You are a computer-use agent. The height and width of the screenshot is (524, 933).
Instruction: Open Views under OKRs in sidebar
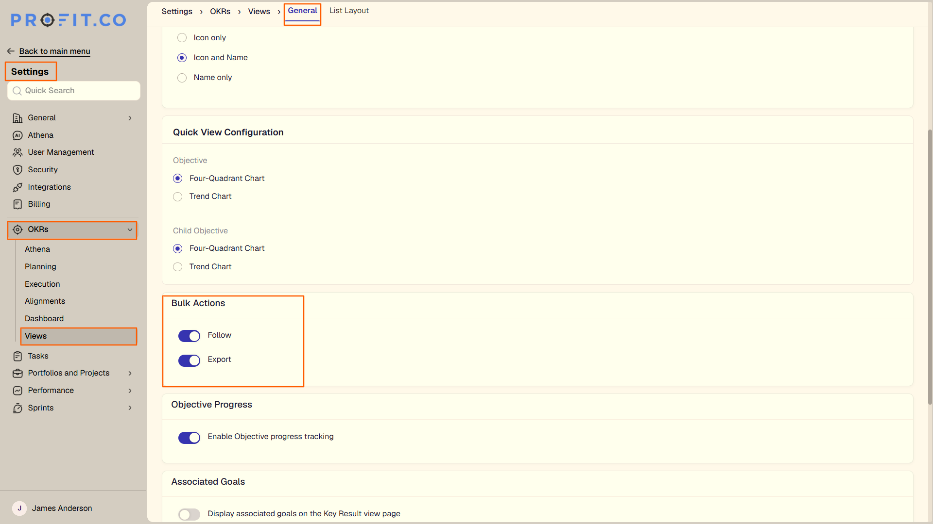pos(78,336)
